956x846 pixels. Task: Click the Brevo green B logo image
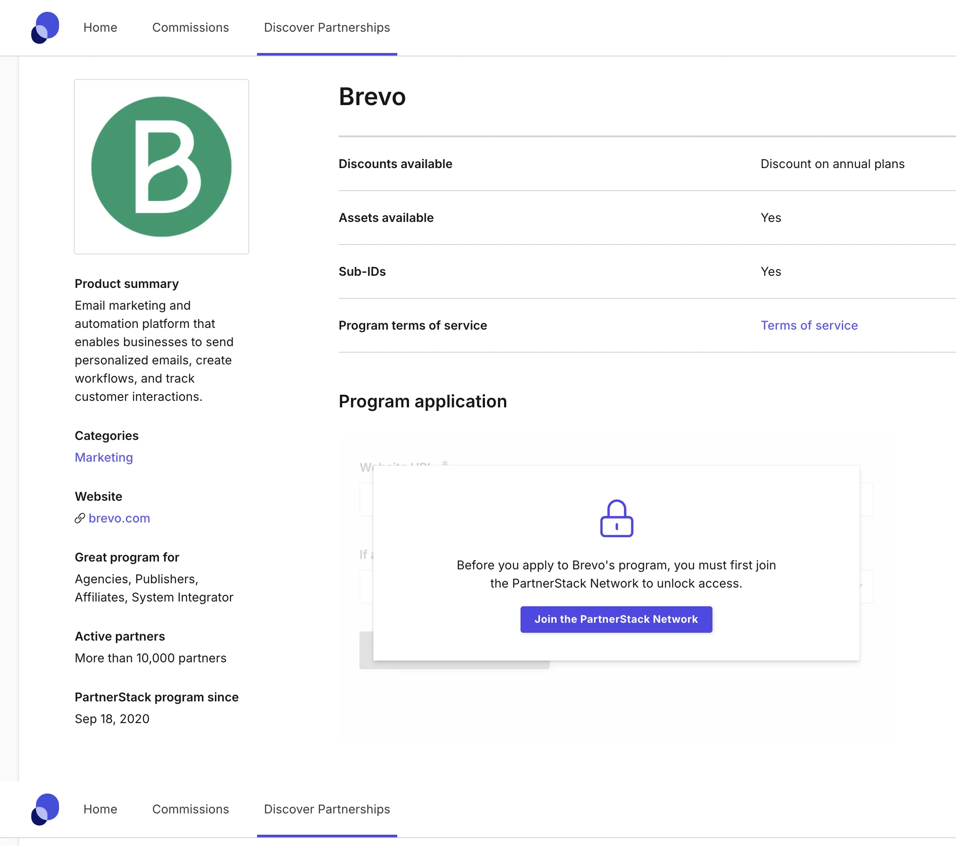tap(162, 167)
